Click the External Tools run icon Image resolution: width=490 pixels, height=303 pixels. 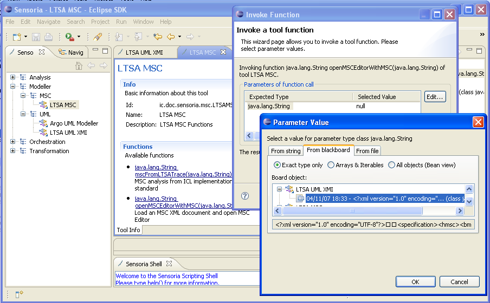click(x=70, y=37)
